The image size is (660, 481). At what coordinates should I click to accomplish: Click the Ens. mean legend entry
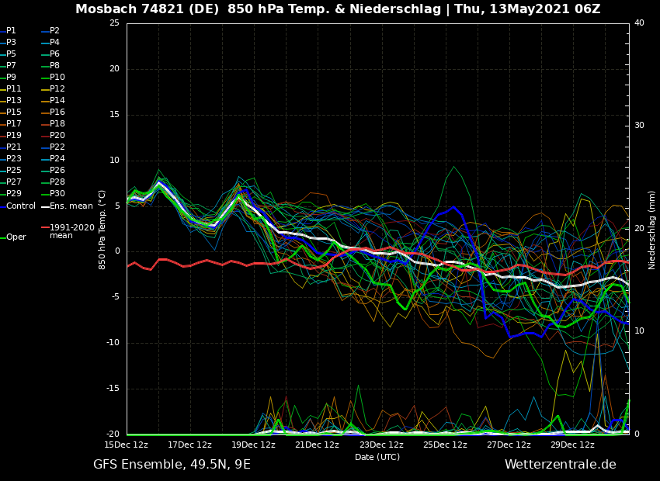[x=71, y=206]
